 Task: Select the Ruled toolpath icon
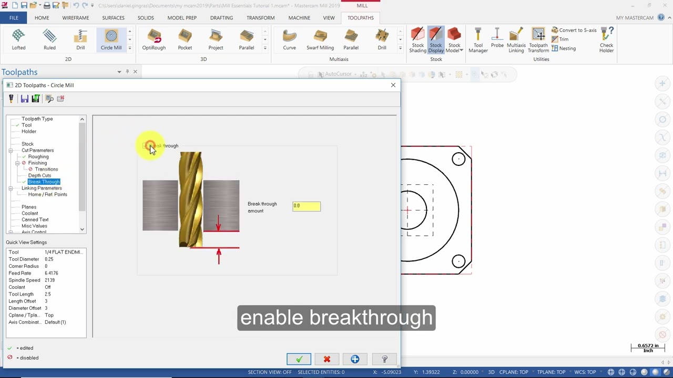(49, 40)
